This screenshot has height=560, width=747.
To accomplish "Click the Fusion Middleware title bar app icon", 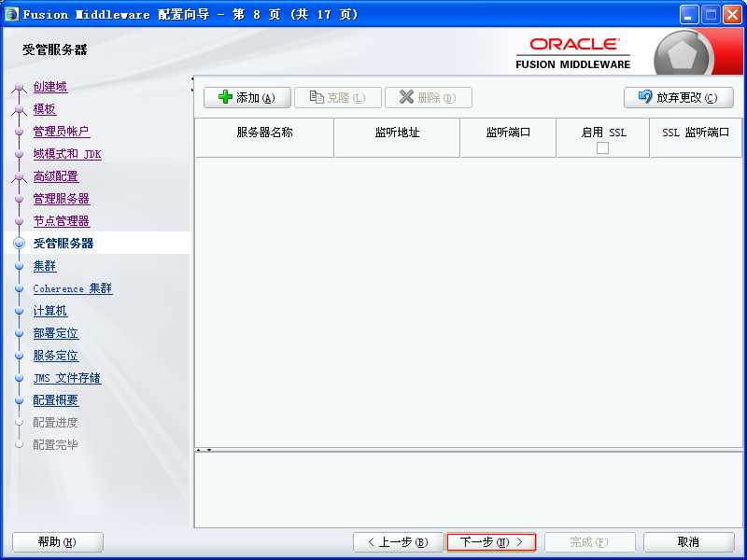I will tap(11, 14).
